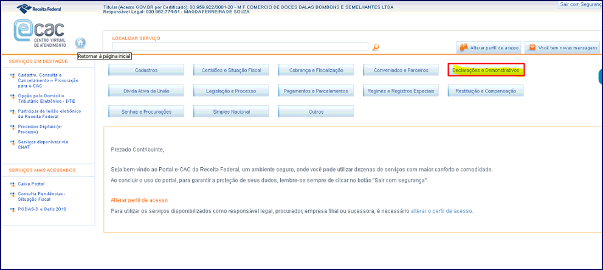Open Declarações e Demonstrativos menu
The image size is (603, 270).
[x=486, y=71]
